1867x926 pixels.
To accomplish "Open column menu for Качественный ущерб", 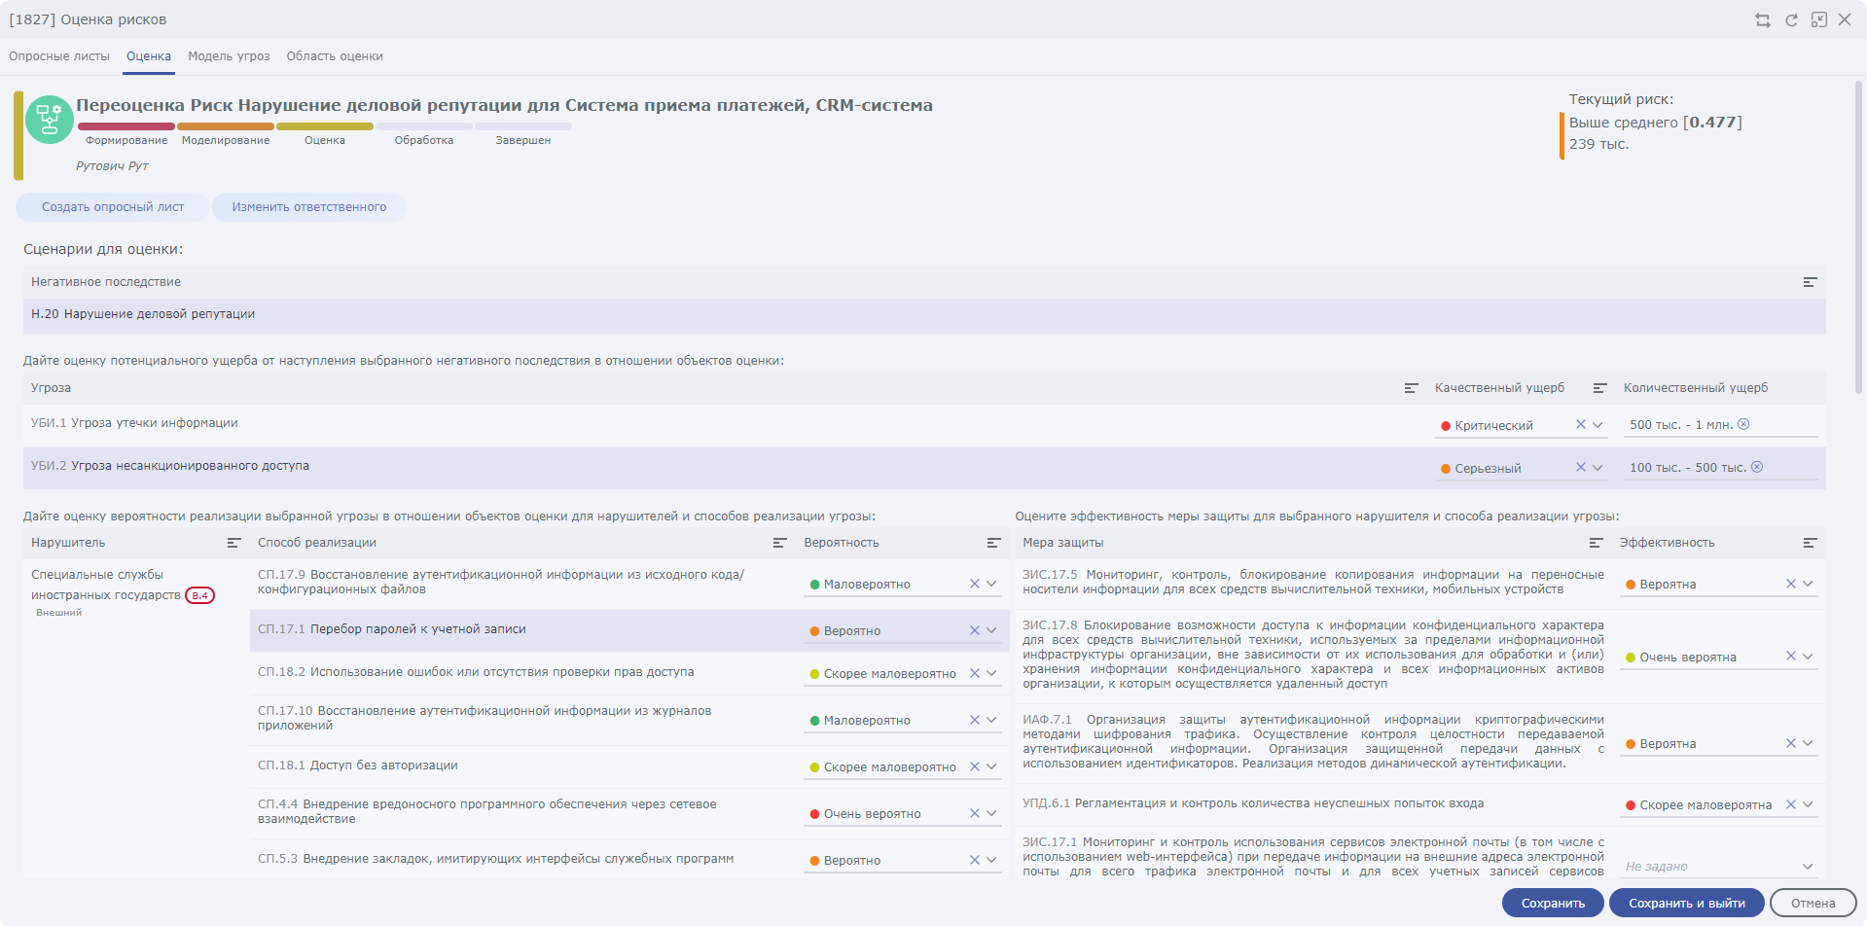I will (1599, 388).
